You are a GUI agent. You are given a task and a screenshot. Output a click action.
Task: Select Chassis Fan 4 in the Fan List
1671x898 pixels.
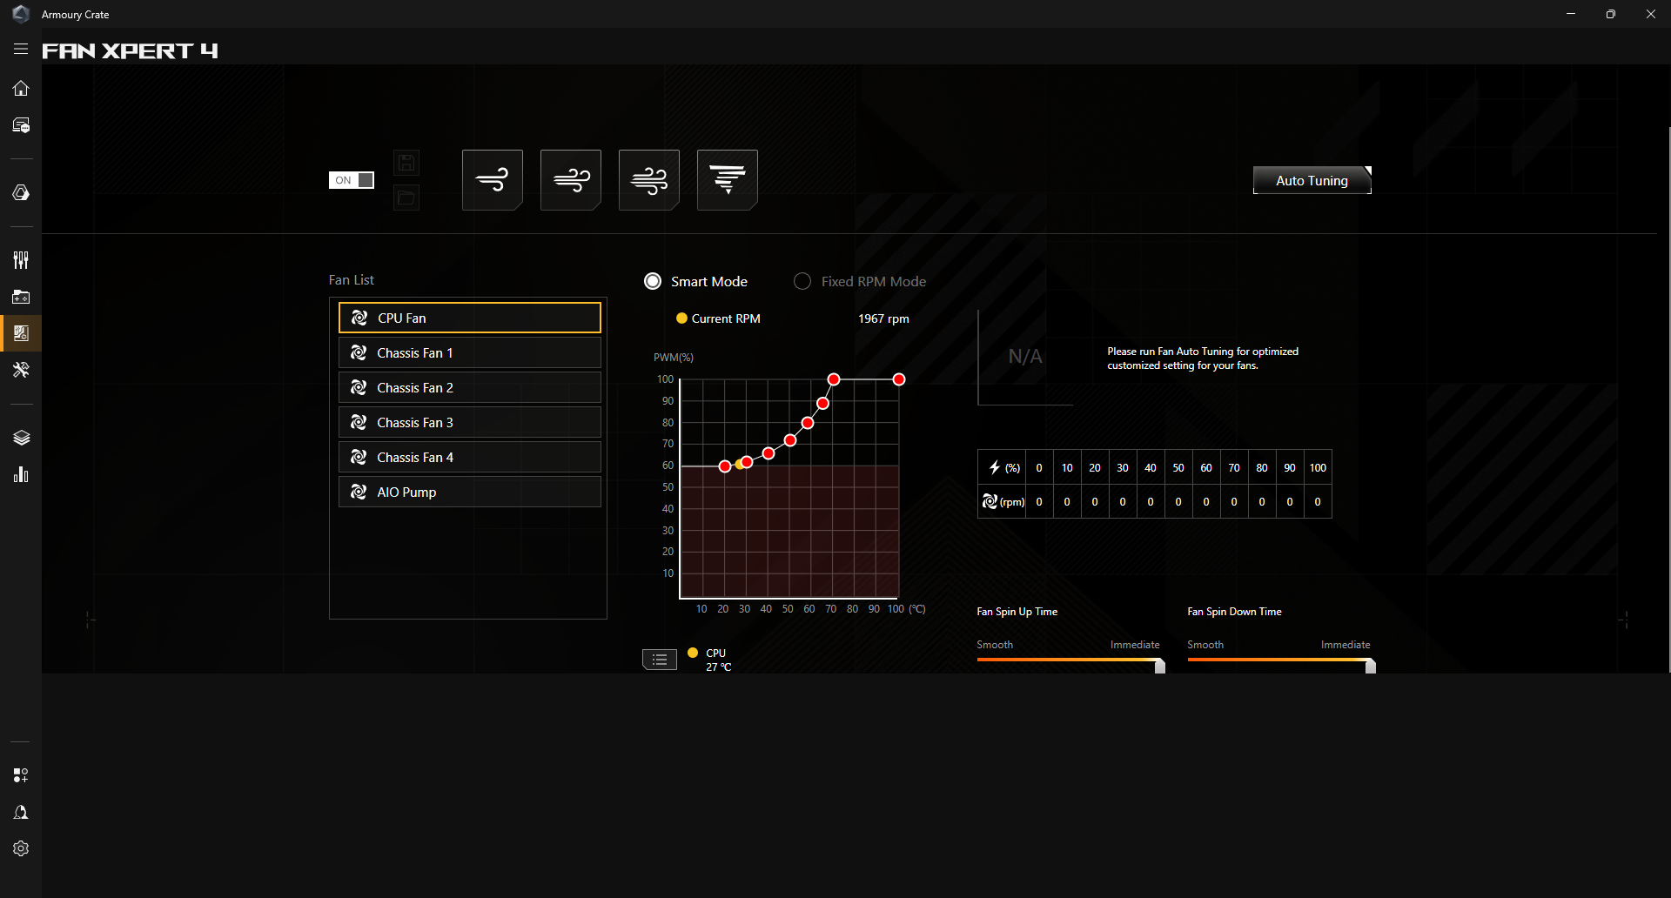point(470,457)
